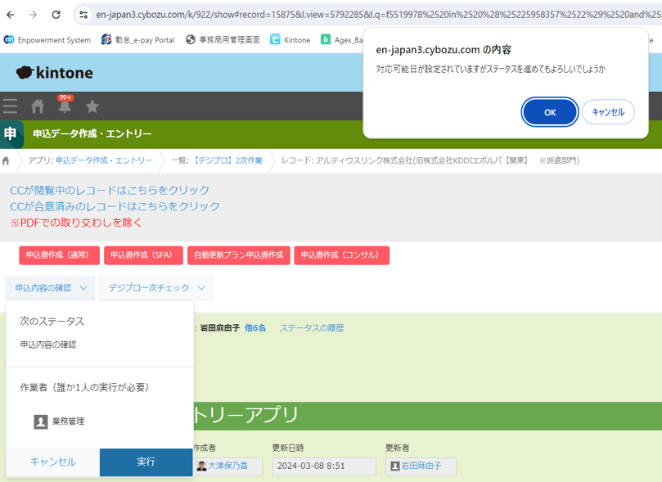The width and height of the screenshot is (662, 482).
Task: Expand 申込内容の確認 status dropdown
Action: 51,288
